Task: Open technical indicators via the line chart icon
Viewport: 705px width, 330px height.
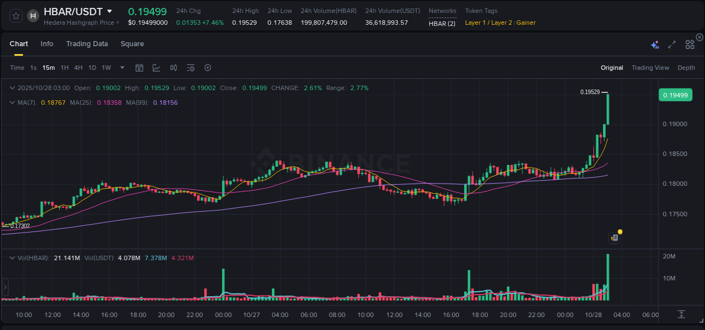Action: pyautogui.click(x=156, y=68)
